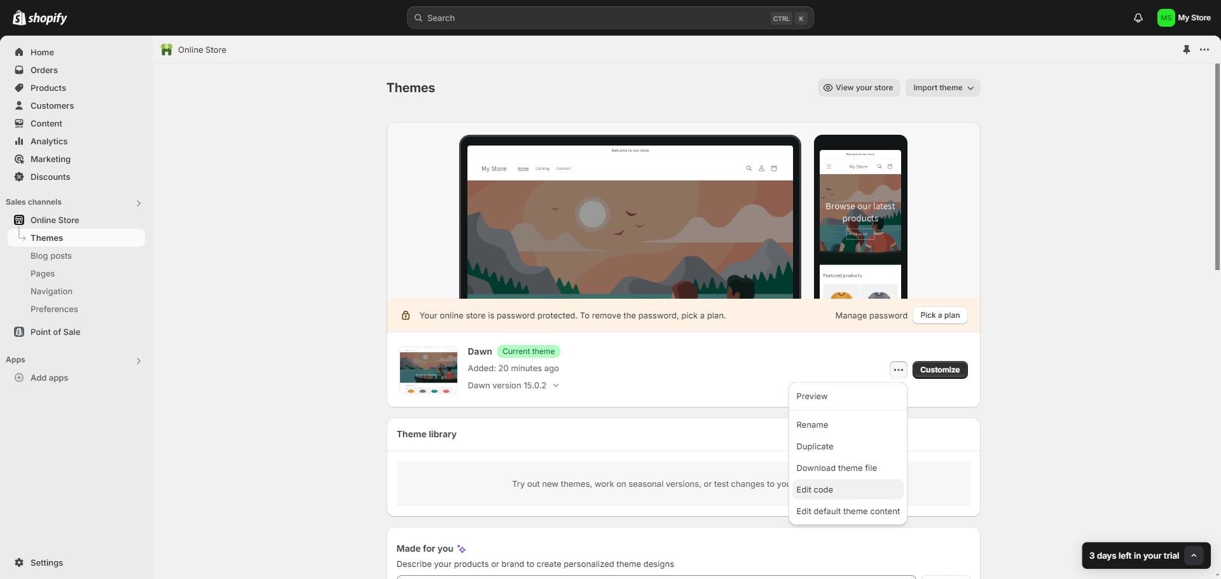
Task: Open the Import theme dropdown
Action: pyautogui.click(x=942, y=88)
